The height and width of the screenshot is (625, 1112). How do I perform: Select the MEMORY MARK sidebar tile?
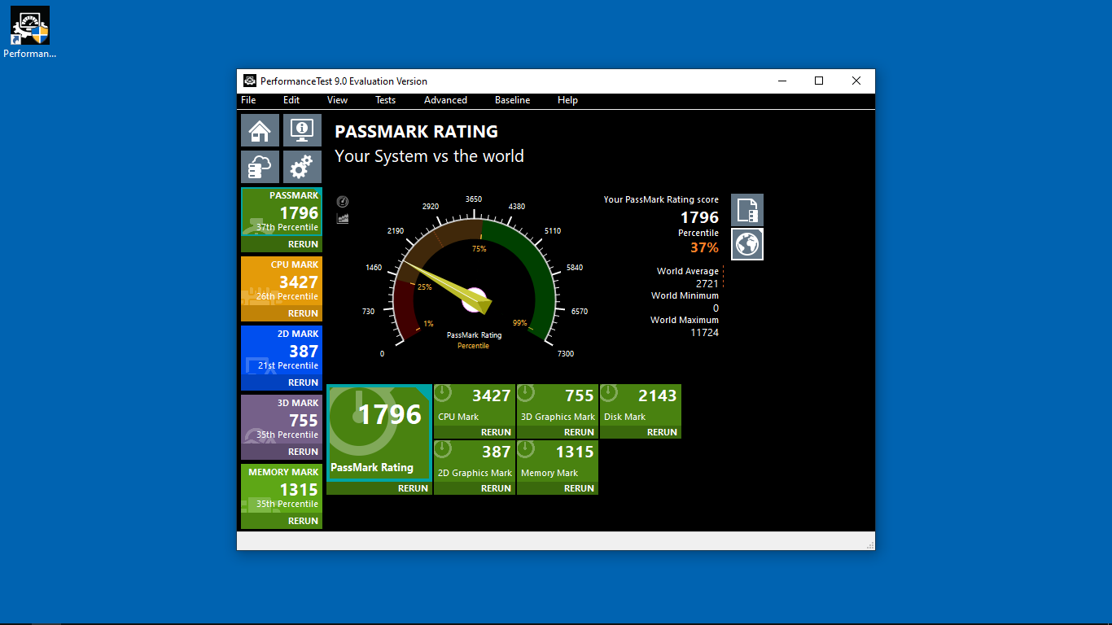[x=282, y=489]
